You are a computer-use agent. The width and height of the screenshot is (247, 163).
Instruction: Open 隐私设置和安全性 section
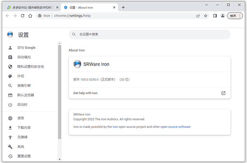[30, 67]
